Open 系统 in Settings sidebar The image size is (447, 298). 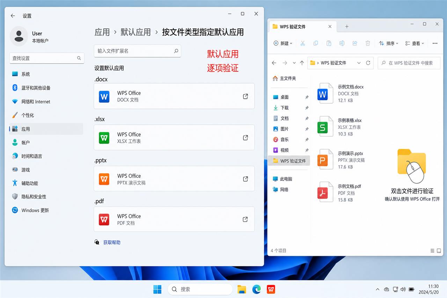pyautogui.click(x=46, y=74)
